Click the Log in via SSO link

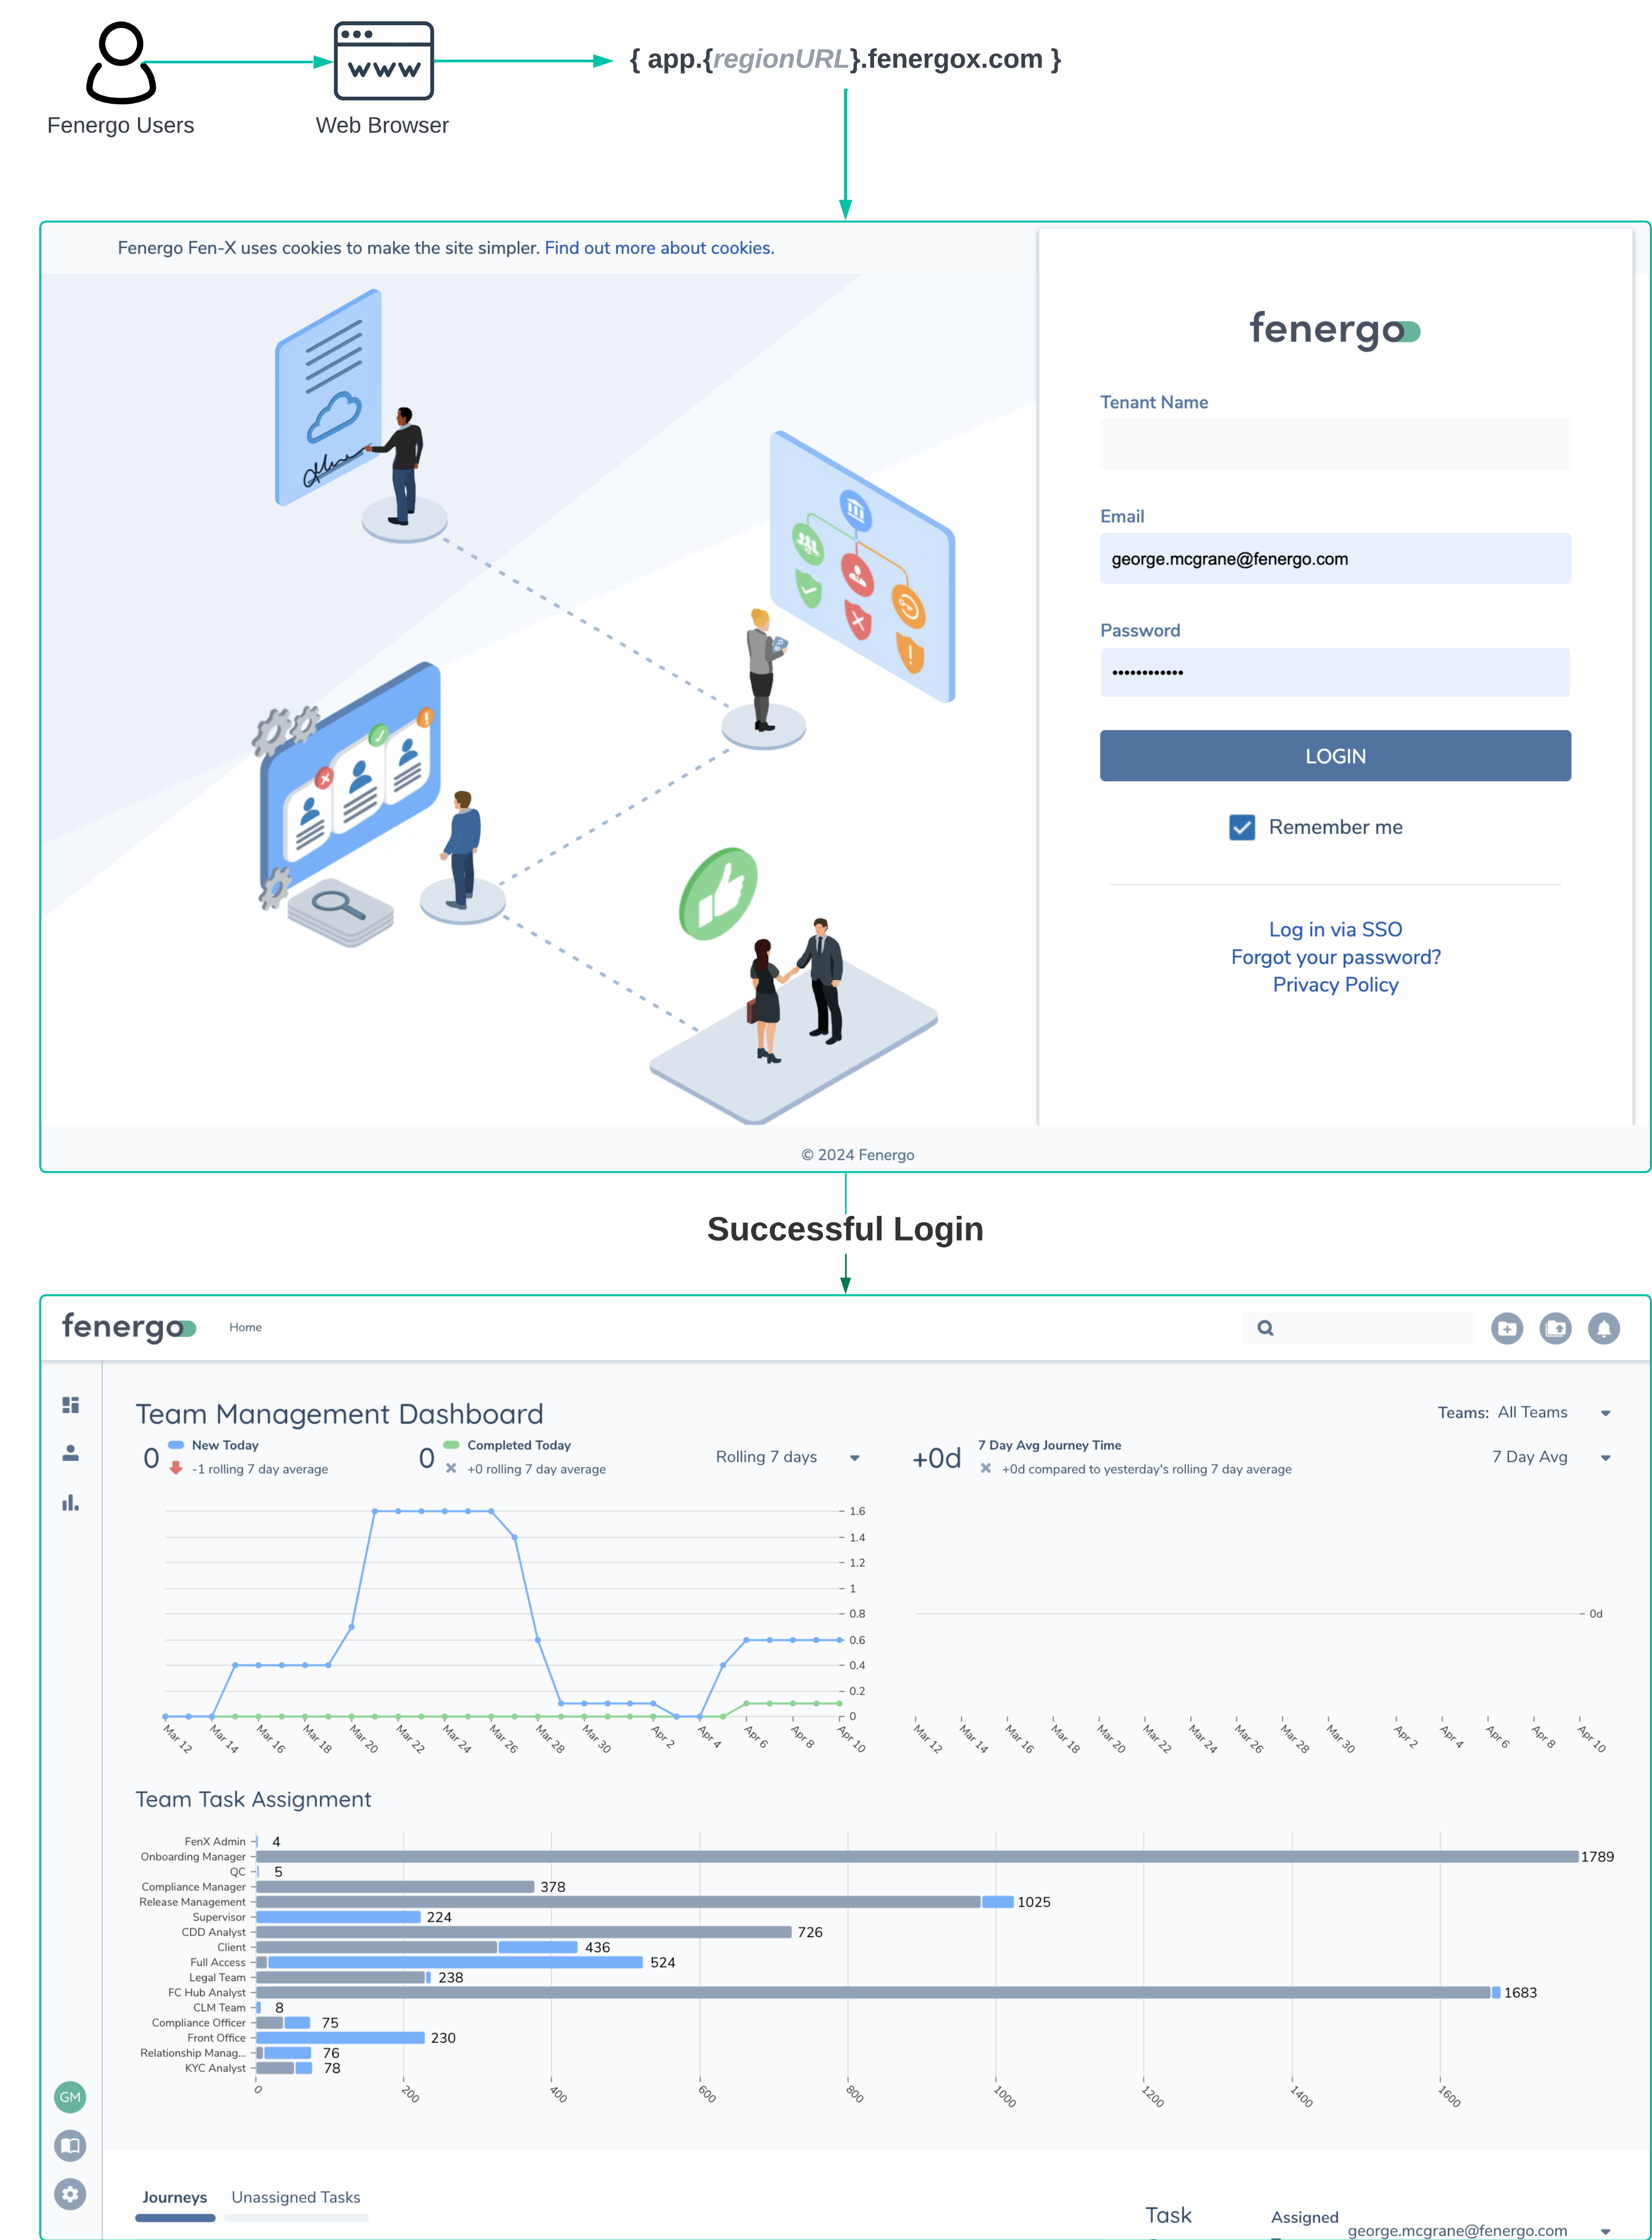click(x=1335, y=929)
